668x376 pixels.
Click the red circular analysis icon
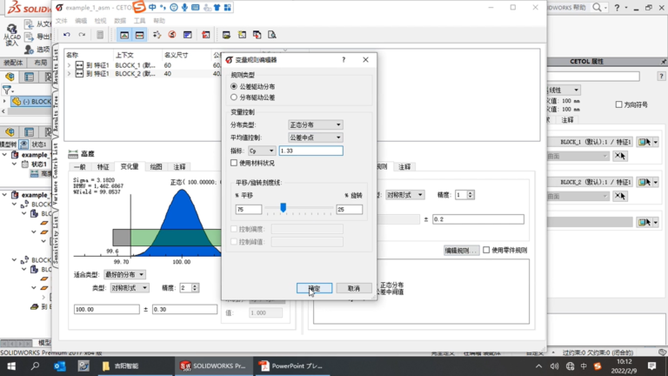(172, 35)
